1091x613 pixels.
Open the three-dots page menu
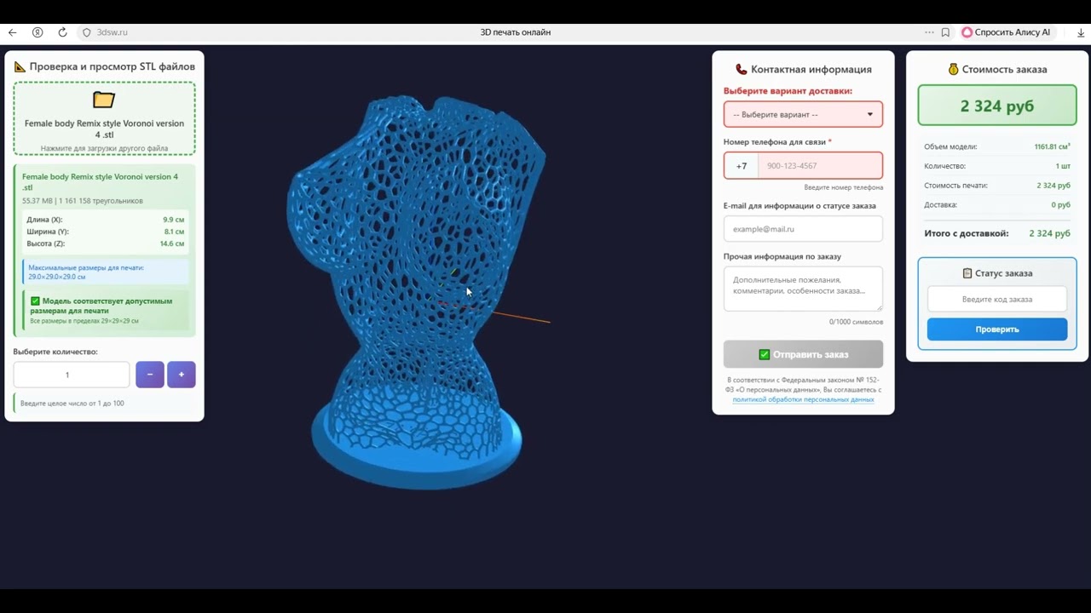(x=929, y=32)
